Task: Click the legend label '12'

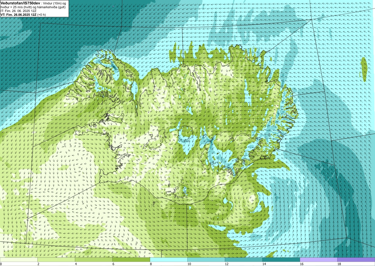Action: click(227, 264)
